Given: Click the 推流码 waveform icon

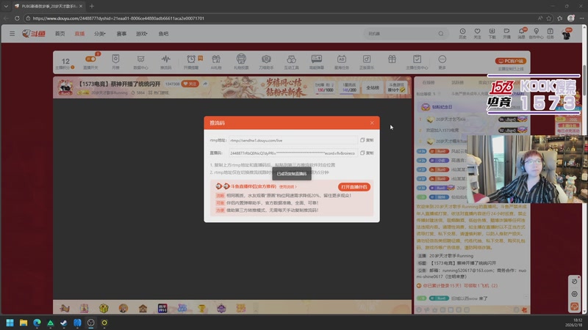Looking at the screenshot, I should click(x=166, y=62).
